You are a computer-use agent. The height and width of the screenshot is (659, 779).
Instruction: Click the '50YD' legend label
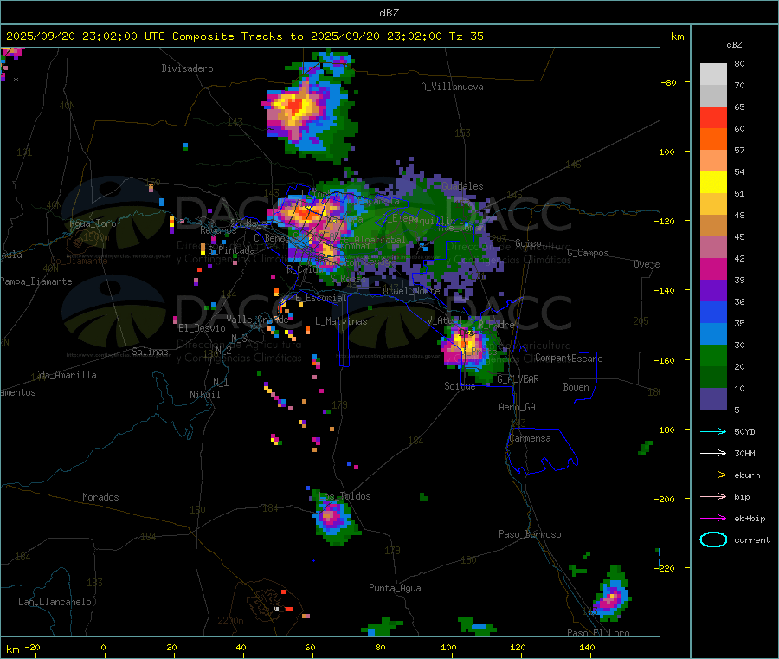click(x=744, y=431)
